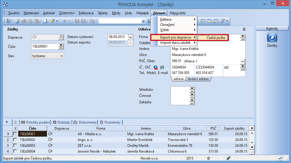The image size is (291, 163).
Task: Select the ZET s.r.o. table cell
Action: point(101,145)
